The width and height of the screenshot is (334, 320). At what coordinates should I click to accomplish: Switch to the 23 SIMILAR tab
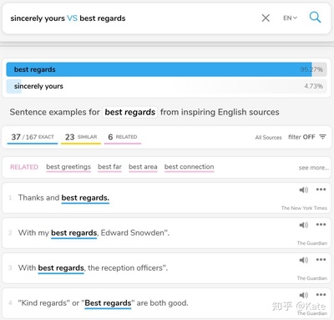click(x=81, y=137)
